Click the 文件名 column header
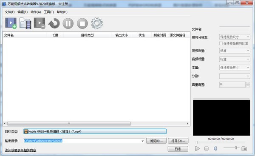Viewport: 255px width, 156px height. coord(25,35)
